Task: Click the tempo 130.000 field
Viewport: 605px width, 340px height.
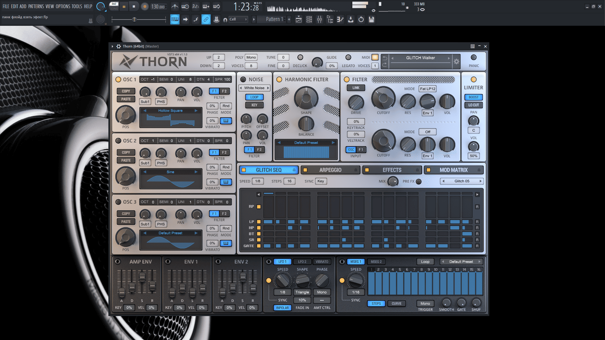Action: [158, 6]
